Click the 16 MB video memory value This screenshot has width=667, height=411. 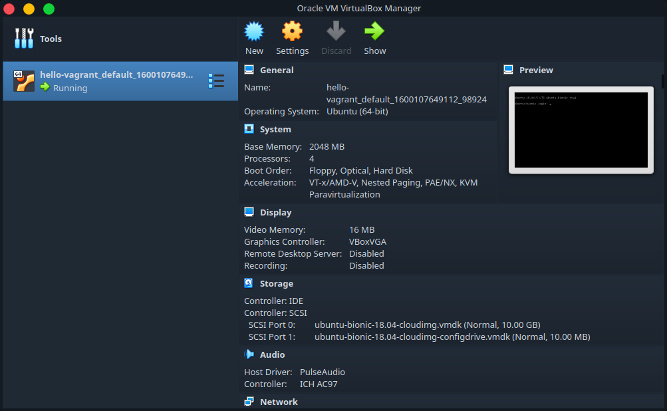tap(362, 229)
